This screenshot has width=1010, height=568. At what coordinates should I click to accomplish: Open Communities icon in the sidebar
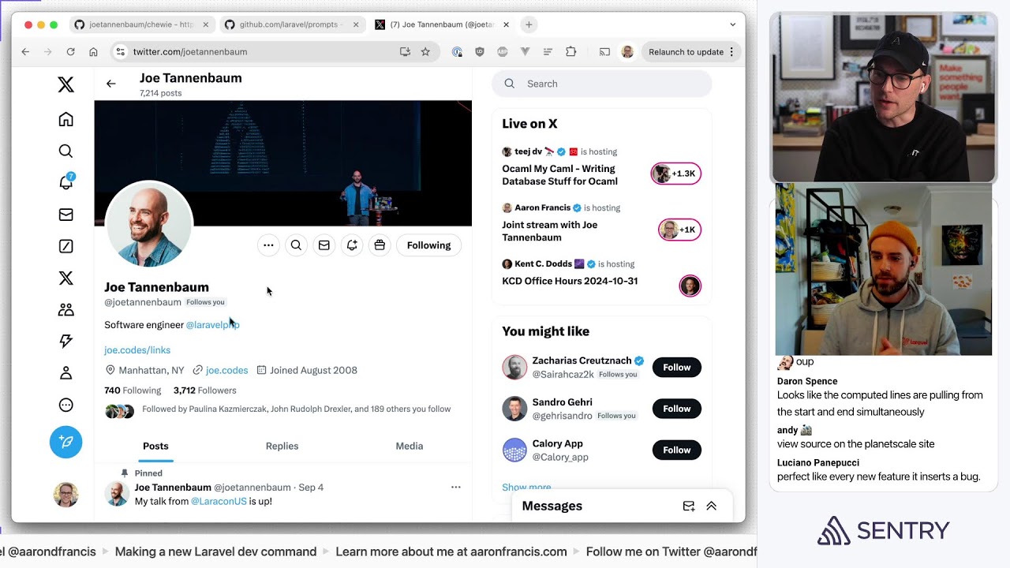click(x=66, y=309)
